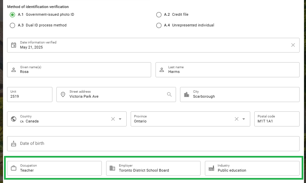Click the calendar icon in date verified field
This screenshot has width=306, height=183.
[13, 45]
